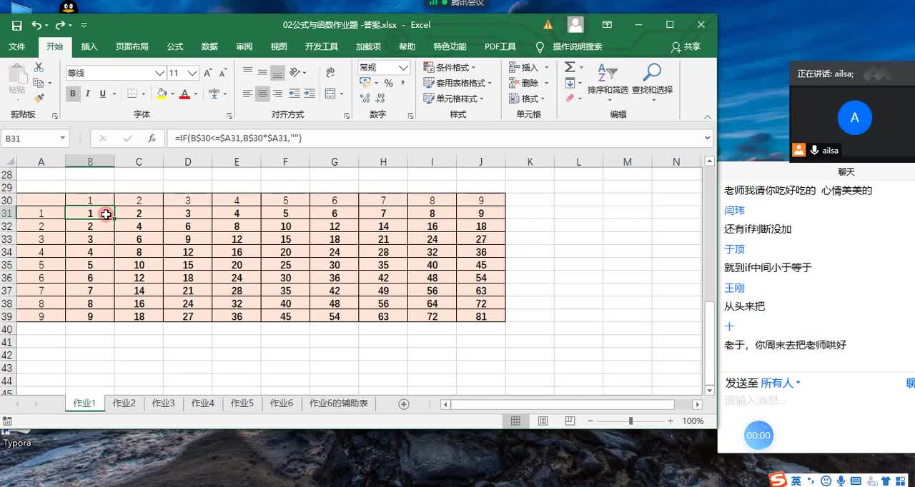Viewport: 915px width, 487px height.
Task: Expand the Name Box dropdown arrow
Action: tap(63, 139)
